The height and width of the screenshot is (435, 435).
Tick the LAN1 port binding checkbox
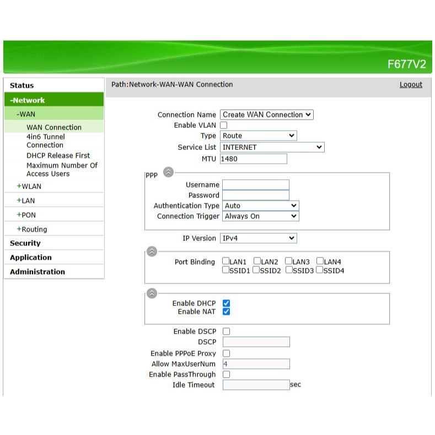[226, 261]
